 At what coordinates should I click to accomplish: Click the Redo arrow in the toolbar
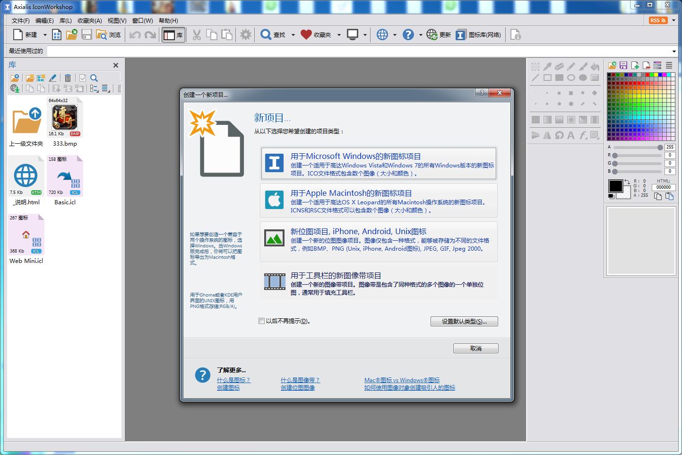coord(150,35)
